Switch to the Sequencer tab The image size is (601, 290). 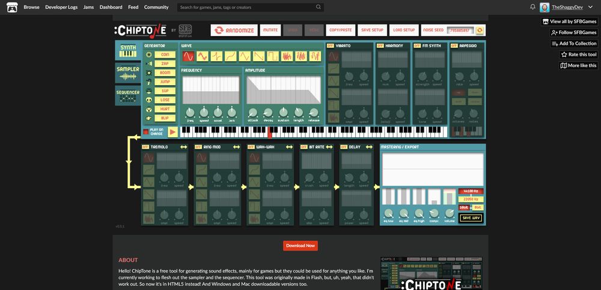click(127, 95)
